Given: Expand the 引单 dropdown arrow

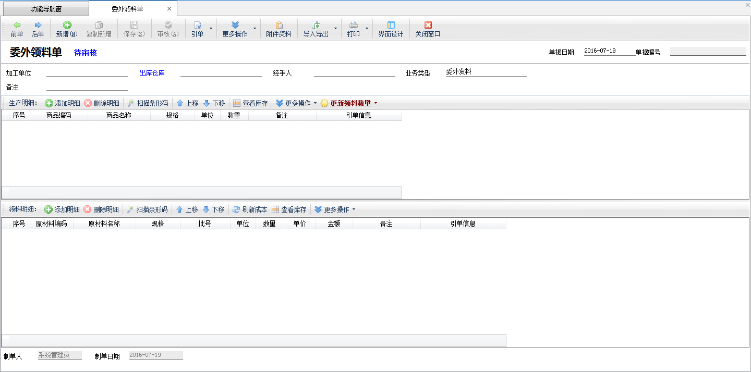Looking at the screenshot, I should (x=211, y=29).
